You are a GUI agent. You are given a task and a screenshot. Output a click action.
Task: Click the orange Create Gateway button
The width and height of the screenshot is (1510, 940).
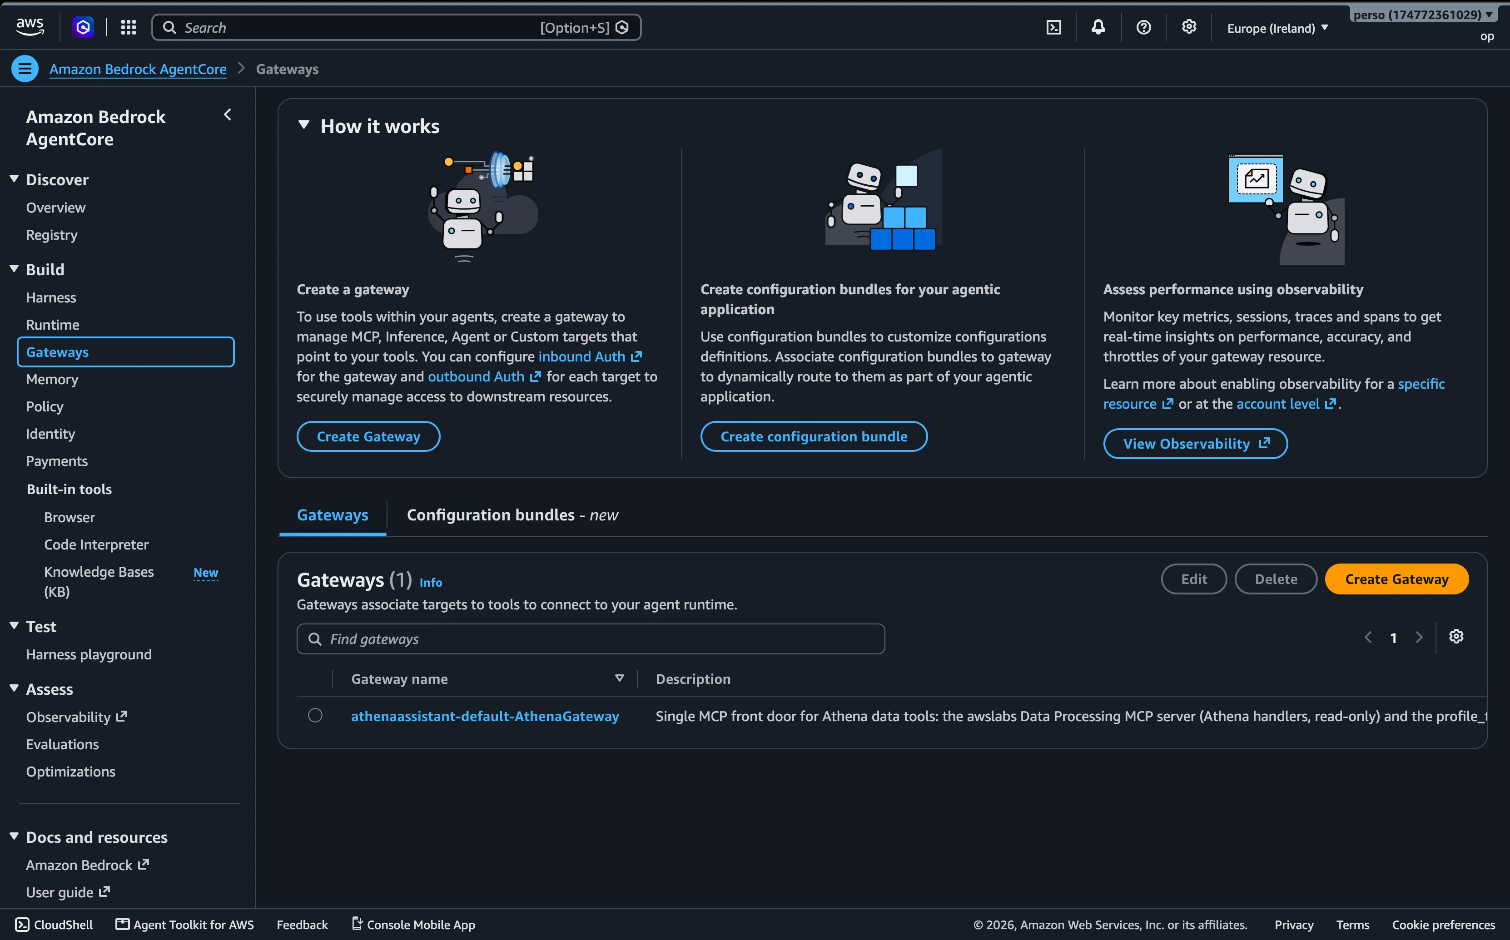(1397, 579)
